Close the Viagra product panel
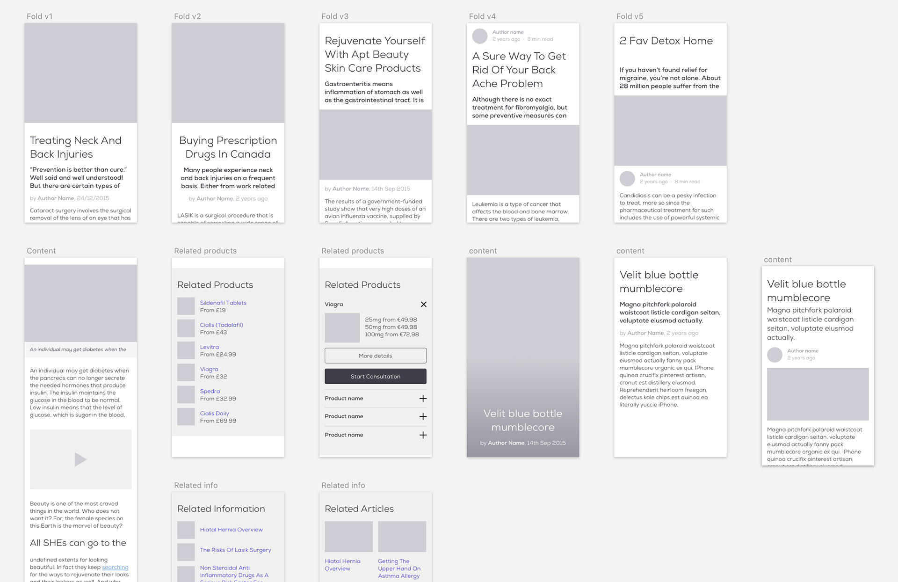 (423, 305)
